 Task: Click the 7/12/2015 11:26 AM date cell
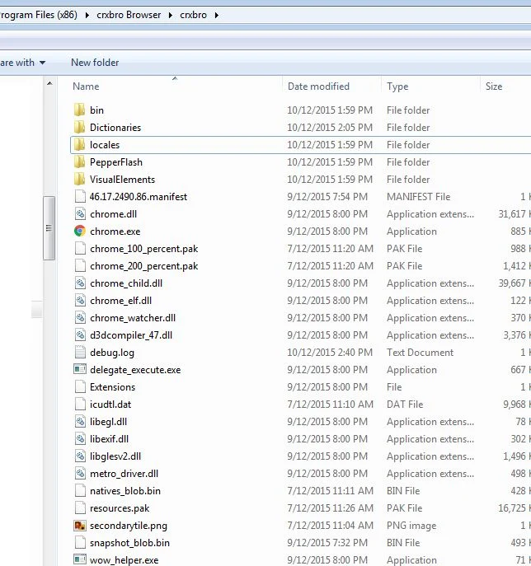[x=330, y=508]
